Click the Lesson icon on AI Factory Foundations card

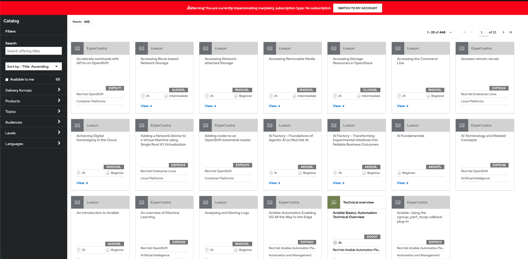tap(270, 125)
